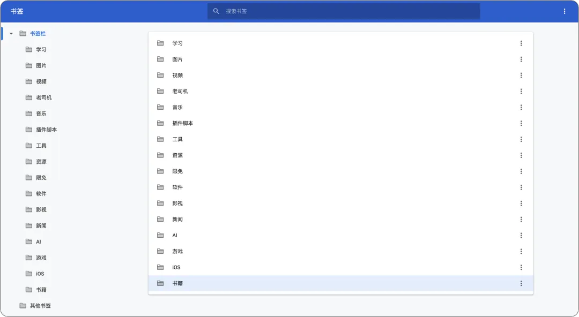Open three-dot menu for 游戏 folder row
Screen dimensions: 579x317
(521, 251)
